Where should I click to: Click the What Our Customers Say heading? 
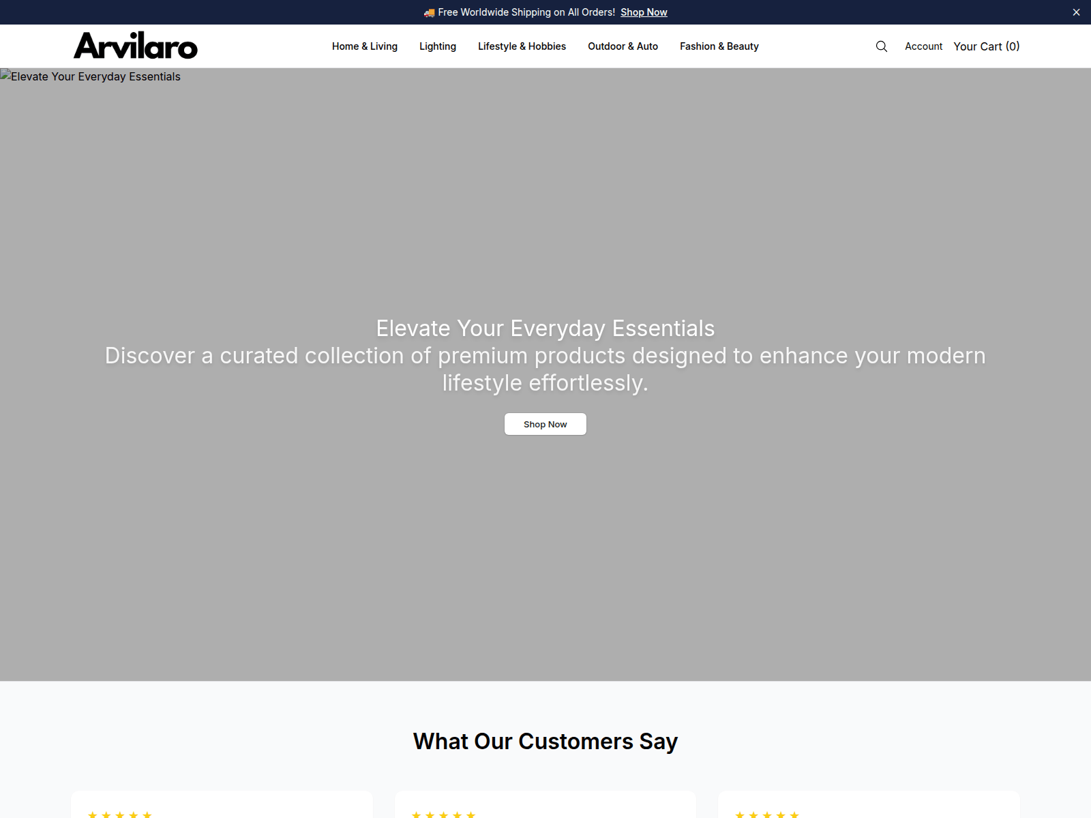545,741
